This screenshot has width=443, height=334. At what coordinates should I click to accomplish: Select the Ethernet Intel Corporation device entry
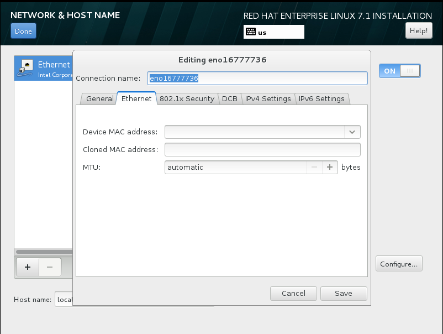pyautogui.click(x=44, y=68)
